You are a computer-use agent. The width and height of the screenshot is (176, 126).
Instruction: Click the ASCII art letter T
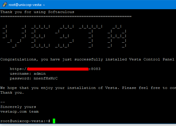[91, 36]
